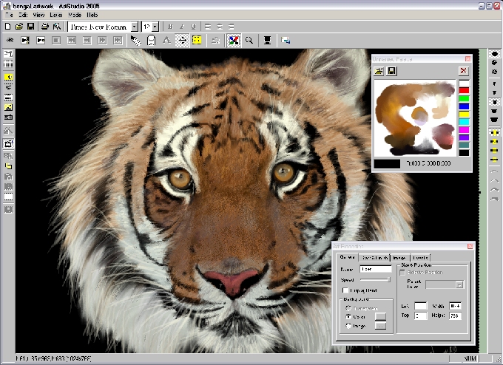Pick the red swatch in the palette
Screen dimensions: 503x365
click(x=464, y=90)
